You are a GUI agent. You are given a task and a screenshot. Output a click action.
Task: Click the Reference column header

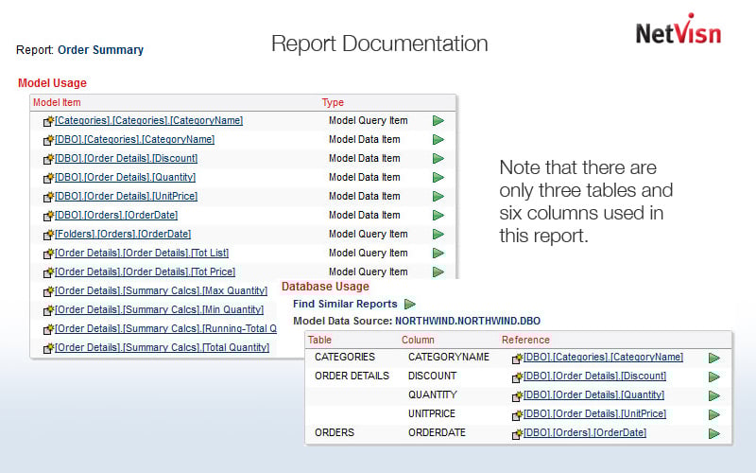pyautogui.click(x=525, y=340)
